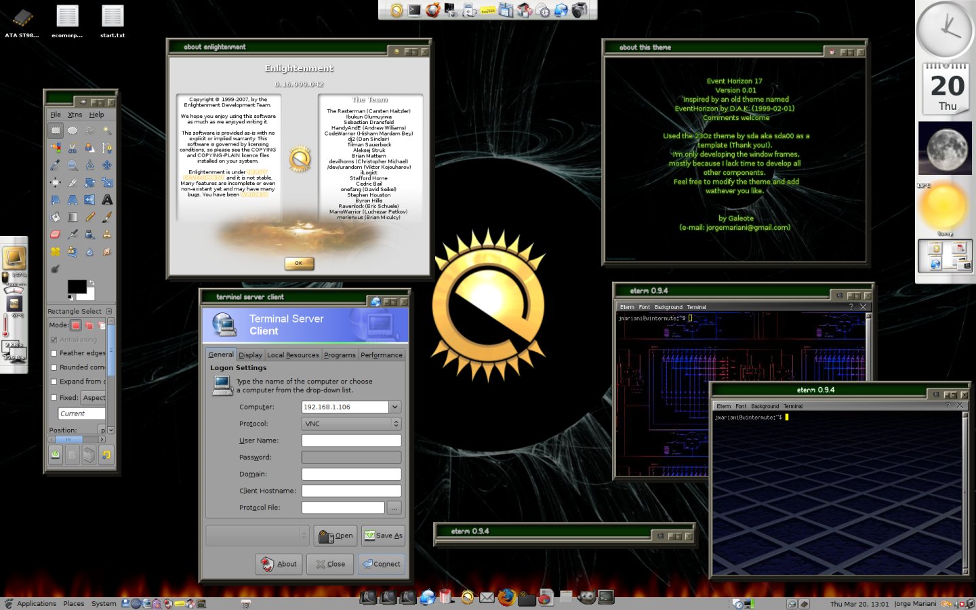The image size is (976, 610).
Task: Select the Clone stamp tool
Action: (107, 235)
